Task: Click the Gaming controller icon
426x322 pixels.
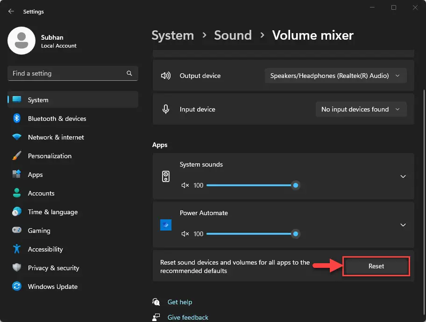Action: pyautogui.click(x=17, y=230)
